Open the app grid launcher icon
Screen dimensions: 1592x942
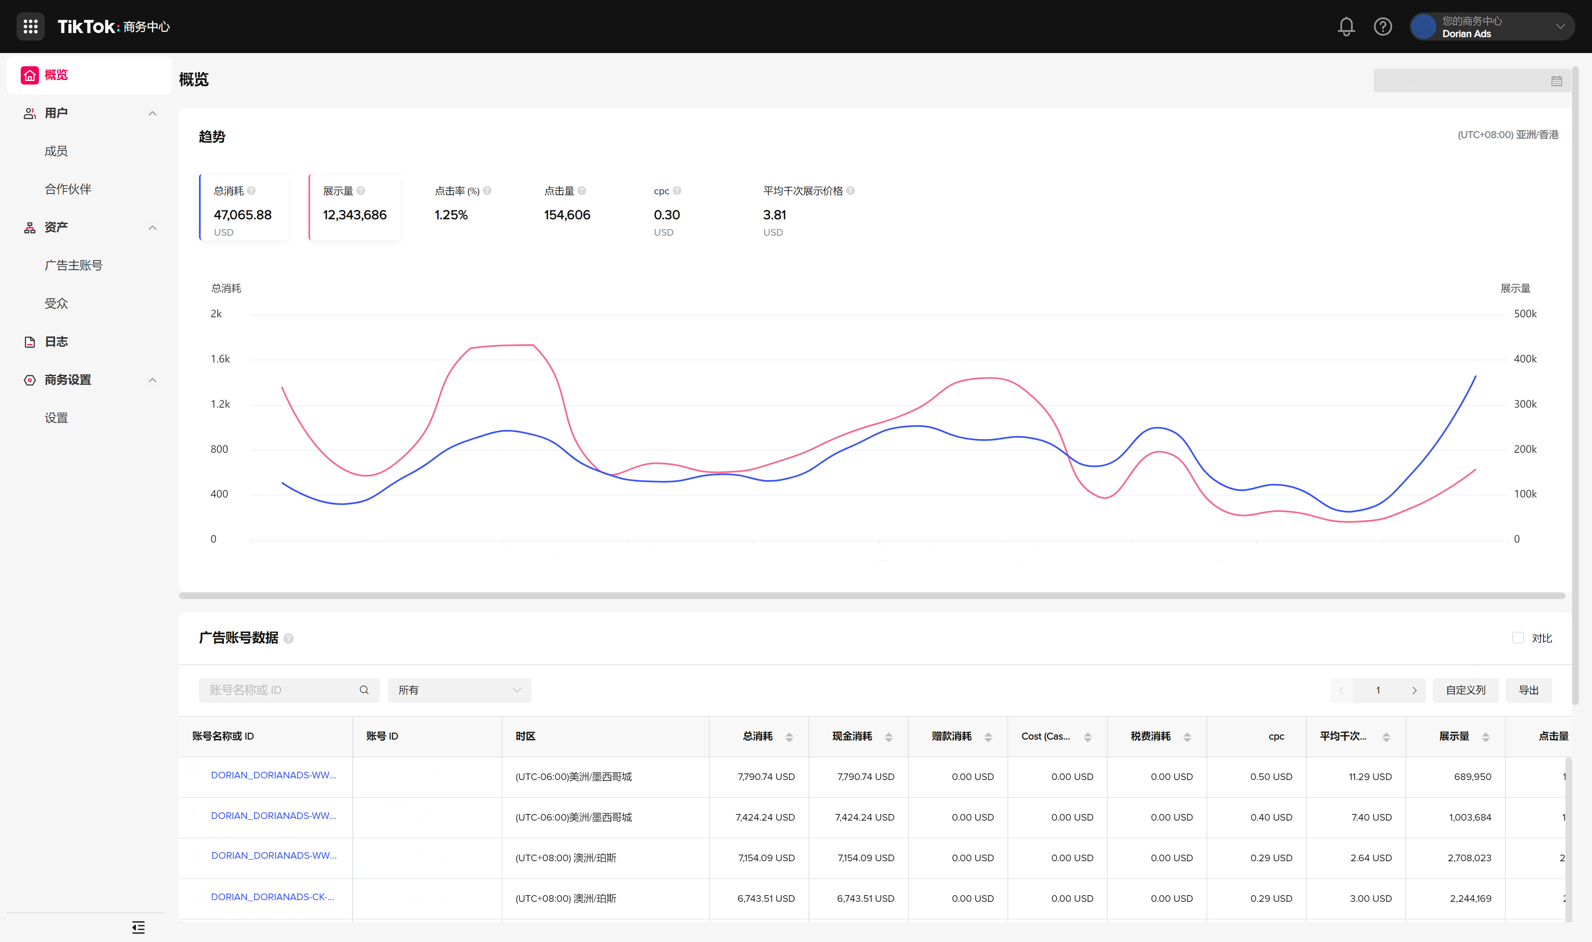[30, 26]
